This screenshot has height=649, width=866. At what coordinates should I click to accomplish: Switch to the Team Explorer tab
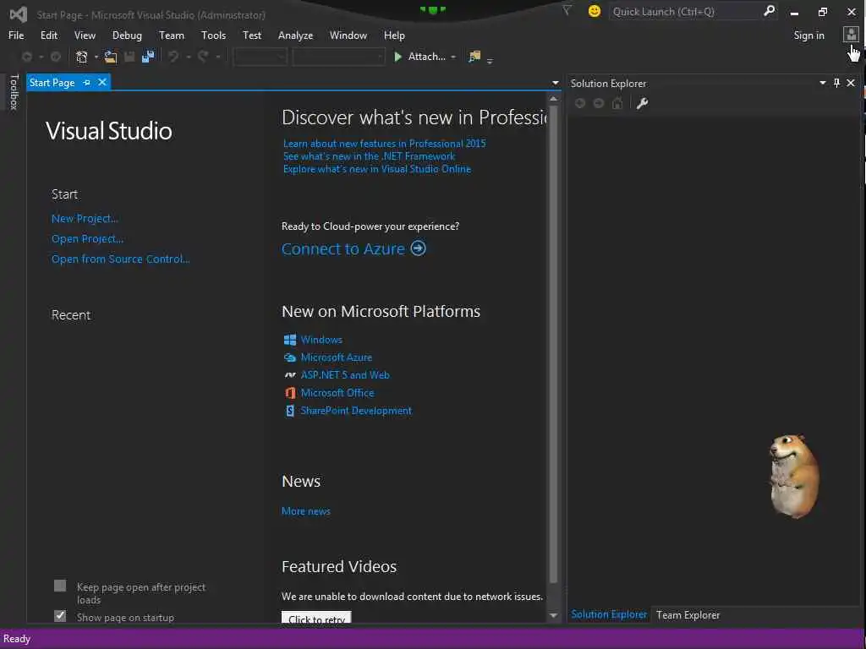tap(688, 615)
